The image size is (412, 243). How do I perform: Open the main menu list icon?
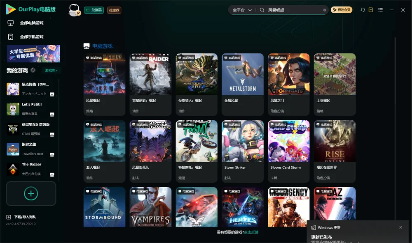[x=380, y=10]
